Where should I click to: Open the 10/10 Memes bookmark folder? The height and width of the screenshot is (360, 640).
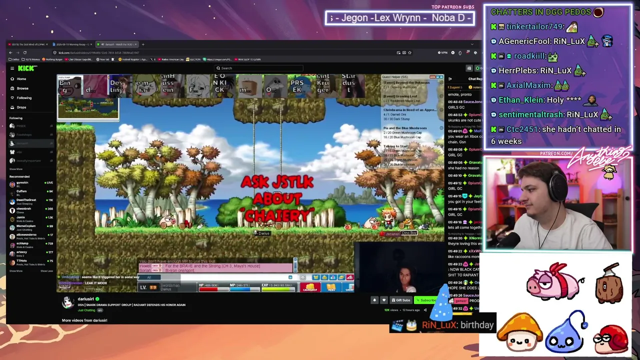(31, 59)
